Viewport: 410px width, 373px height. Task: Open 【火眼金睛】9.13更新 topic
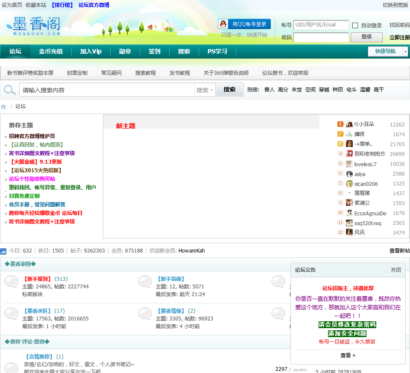pyautogui.click(x=35, y=162)
